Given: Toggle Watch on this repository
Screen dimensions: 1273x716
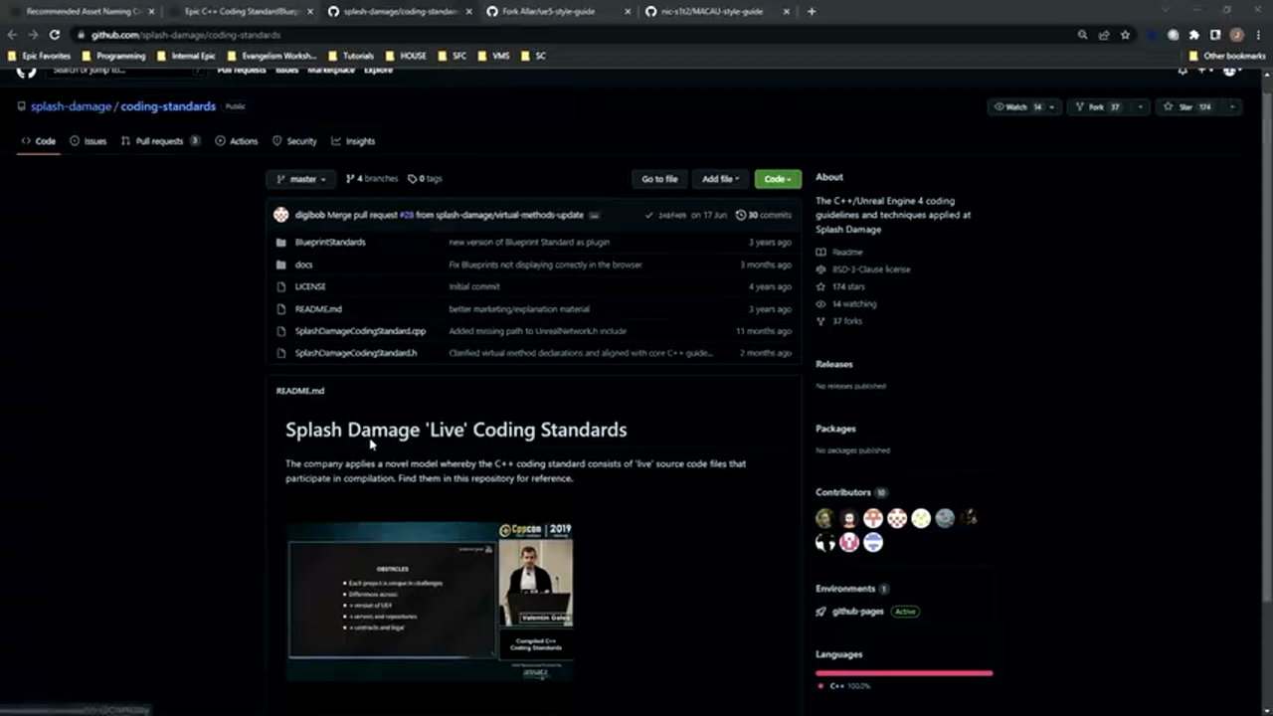Looking at the screenshot, I should coord(1016,106).
